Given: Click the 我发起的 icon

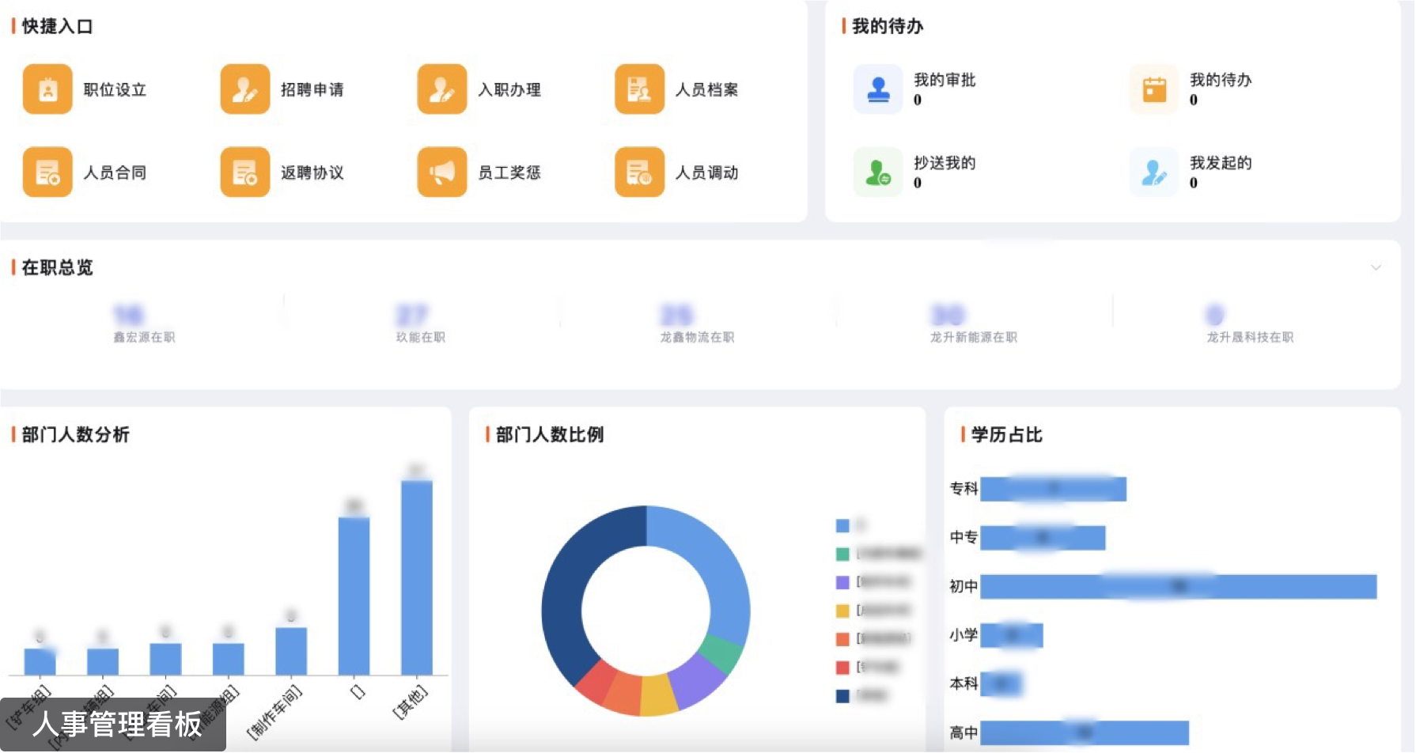Looking at the screenshot, I should click(x=1154, y=172).
